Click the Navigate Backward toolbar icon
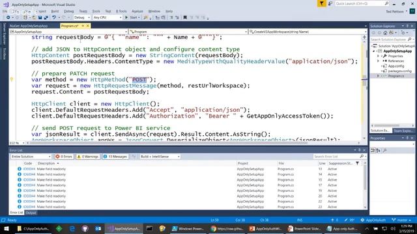 pos(8,18)
